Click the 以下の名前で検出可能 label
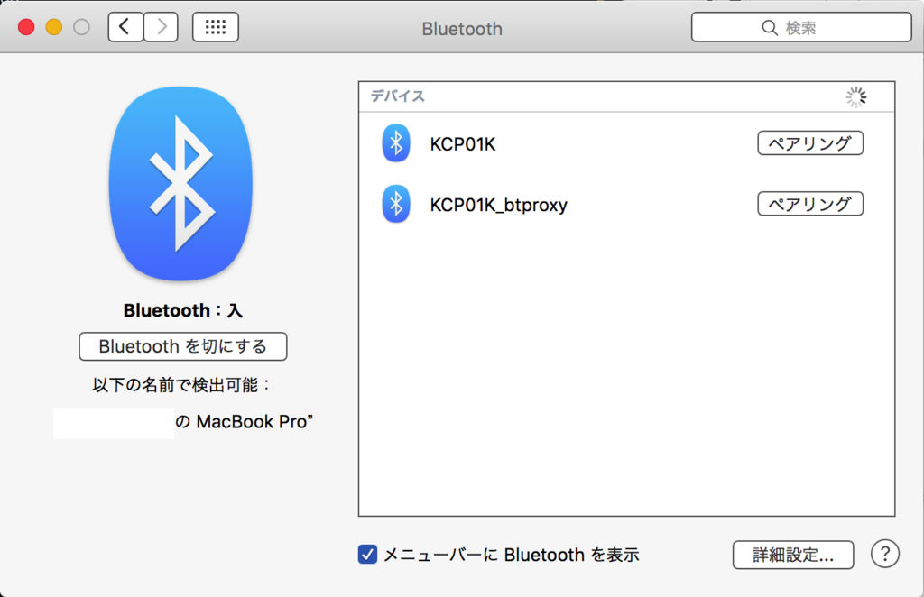The width and height of the screenshot is (924, 597). [x=181, y=385]
